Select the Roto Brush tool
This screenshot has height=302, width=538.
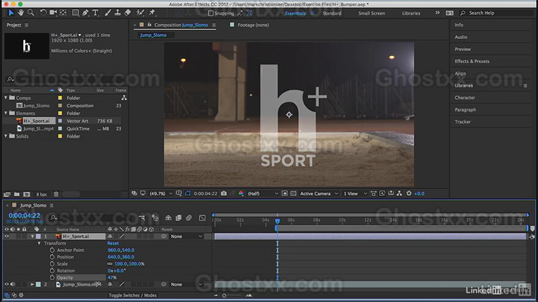coord(139,13)
